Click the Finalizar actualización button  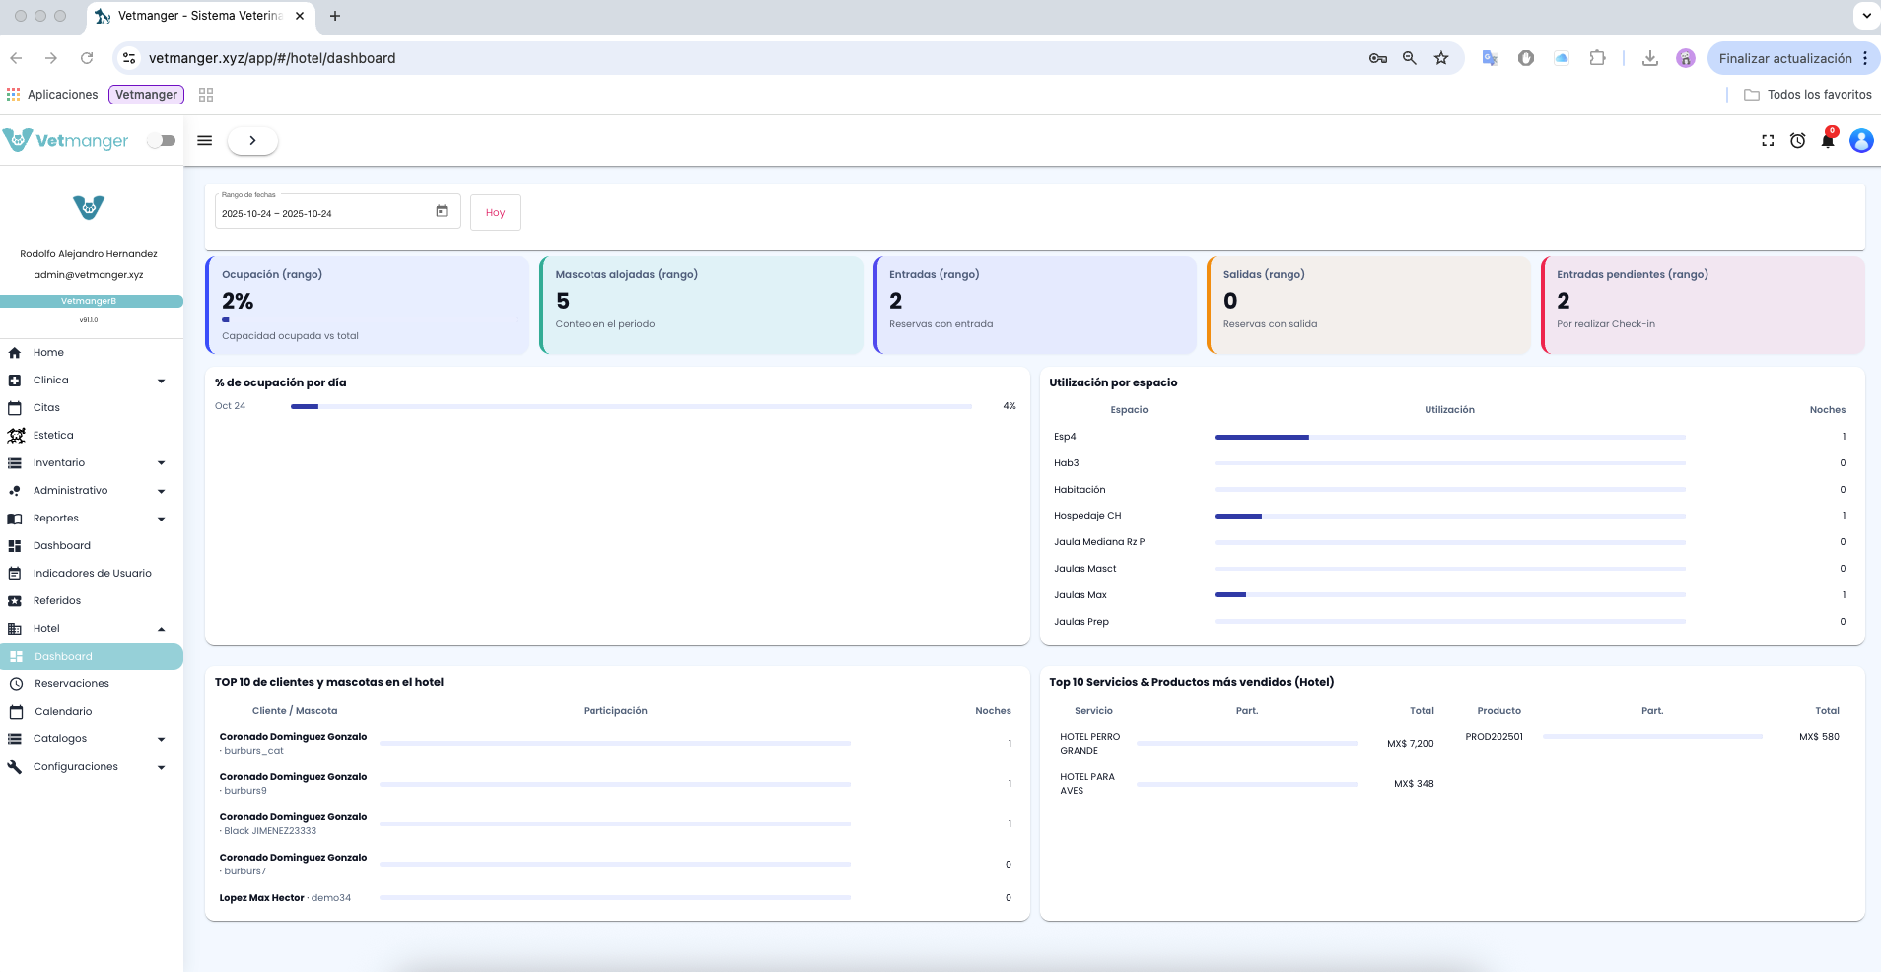(1784, 58)
